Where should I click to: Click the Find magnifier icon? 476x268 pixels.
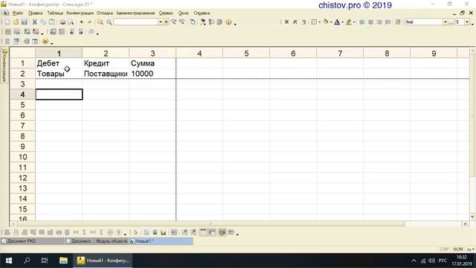109,22
